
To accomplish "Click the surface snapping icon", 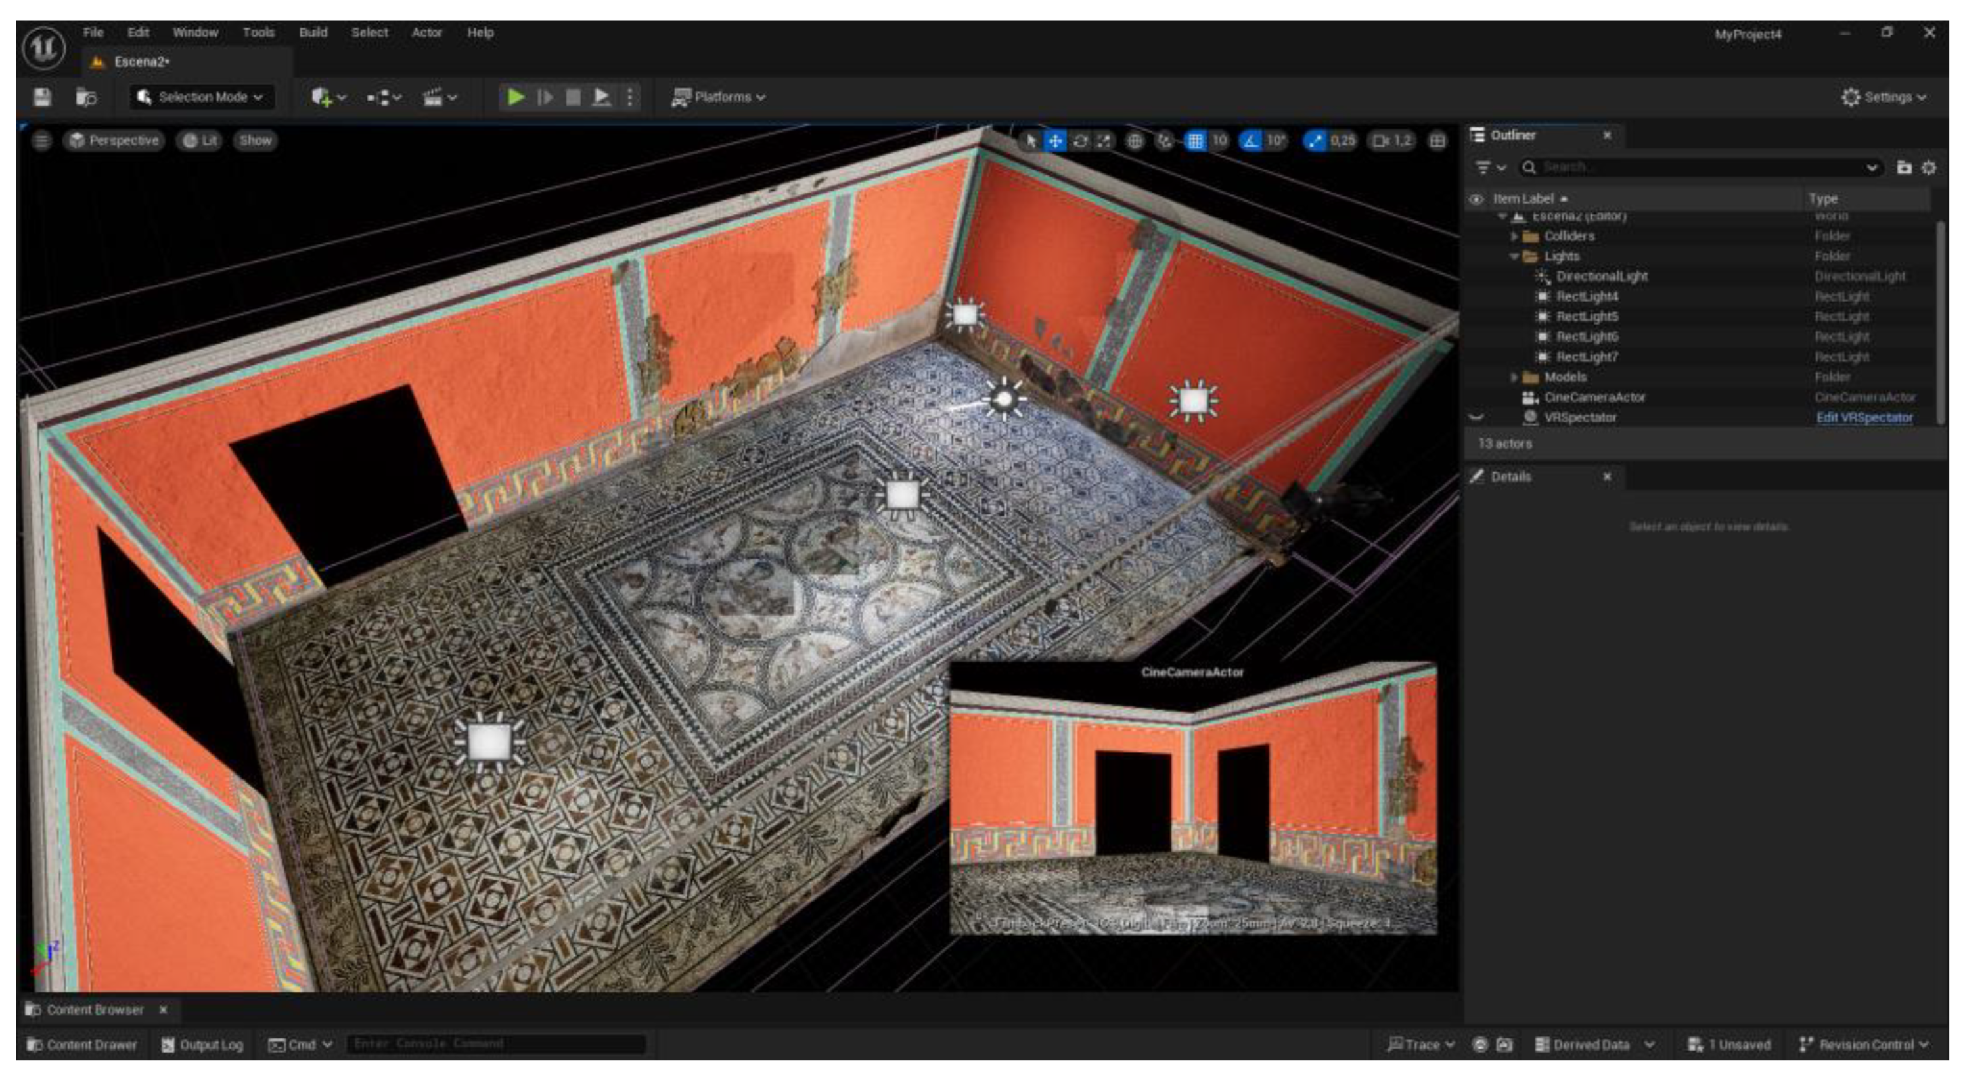I will tap(1164, 141).
